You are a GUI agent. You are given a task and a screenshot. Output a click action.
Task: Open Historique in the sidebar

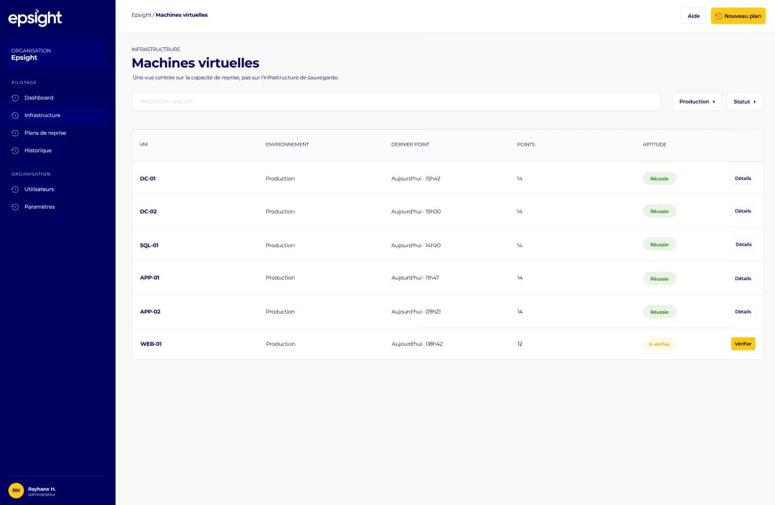[58, 151]
